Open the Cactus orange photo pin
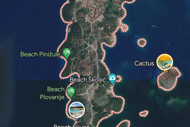The width and height of the screenshot is (190, 127). click(165, 63)
